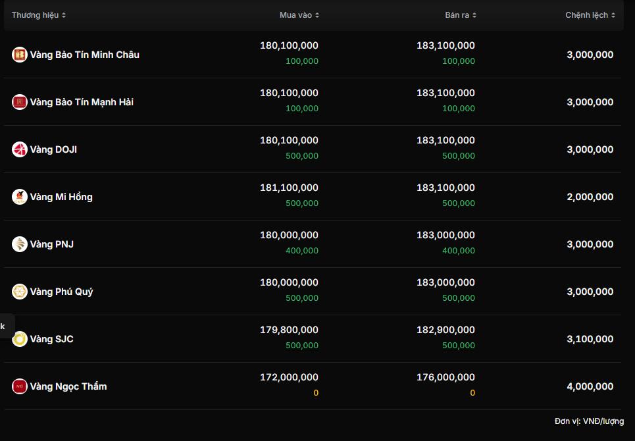Sort by Mua vào price column

(299, 15)
